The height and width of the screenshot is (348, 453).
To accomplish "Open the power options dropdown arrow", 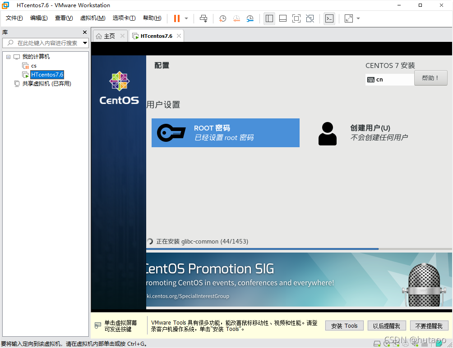I will tap(186, 18).
